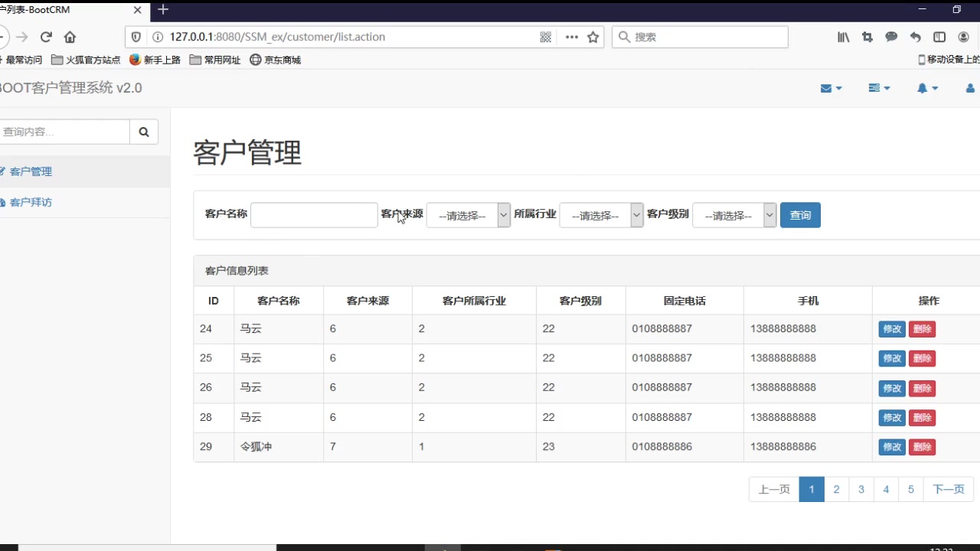This screenshot has width=980, height=551.
Task: Click the user profile icon at top right
Action: (969, 88)
